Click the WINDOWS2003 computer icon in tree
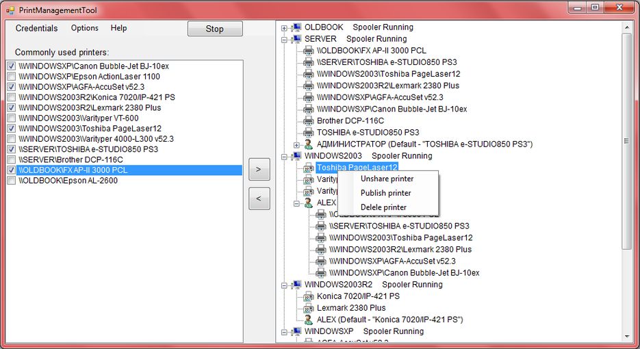The height and width of the screenshot is (349, 640). pos(297,156)
